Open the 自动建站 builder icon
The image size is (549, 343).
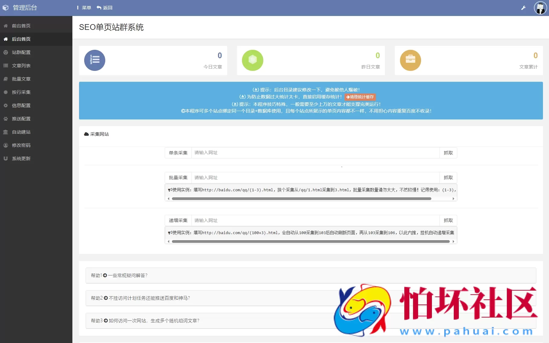[5, 132]
